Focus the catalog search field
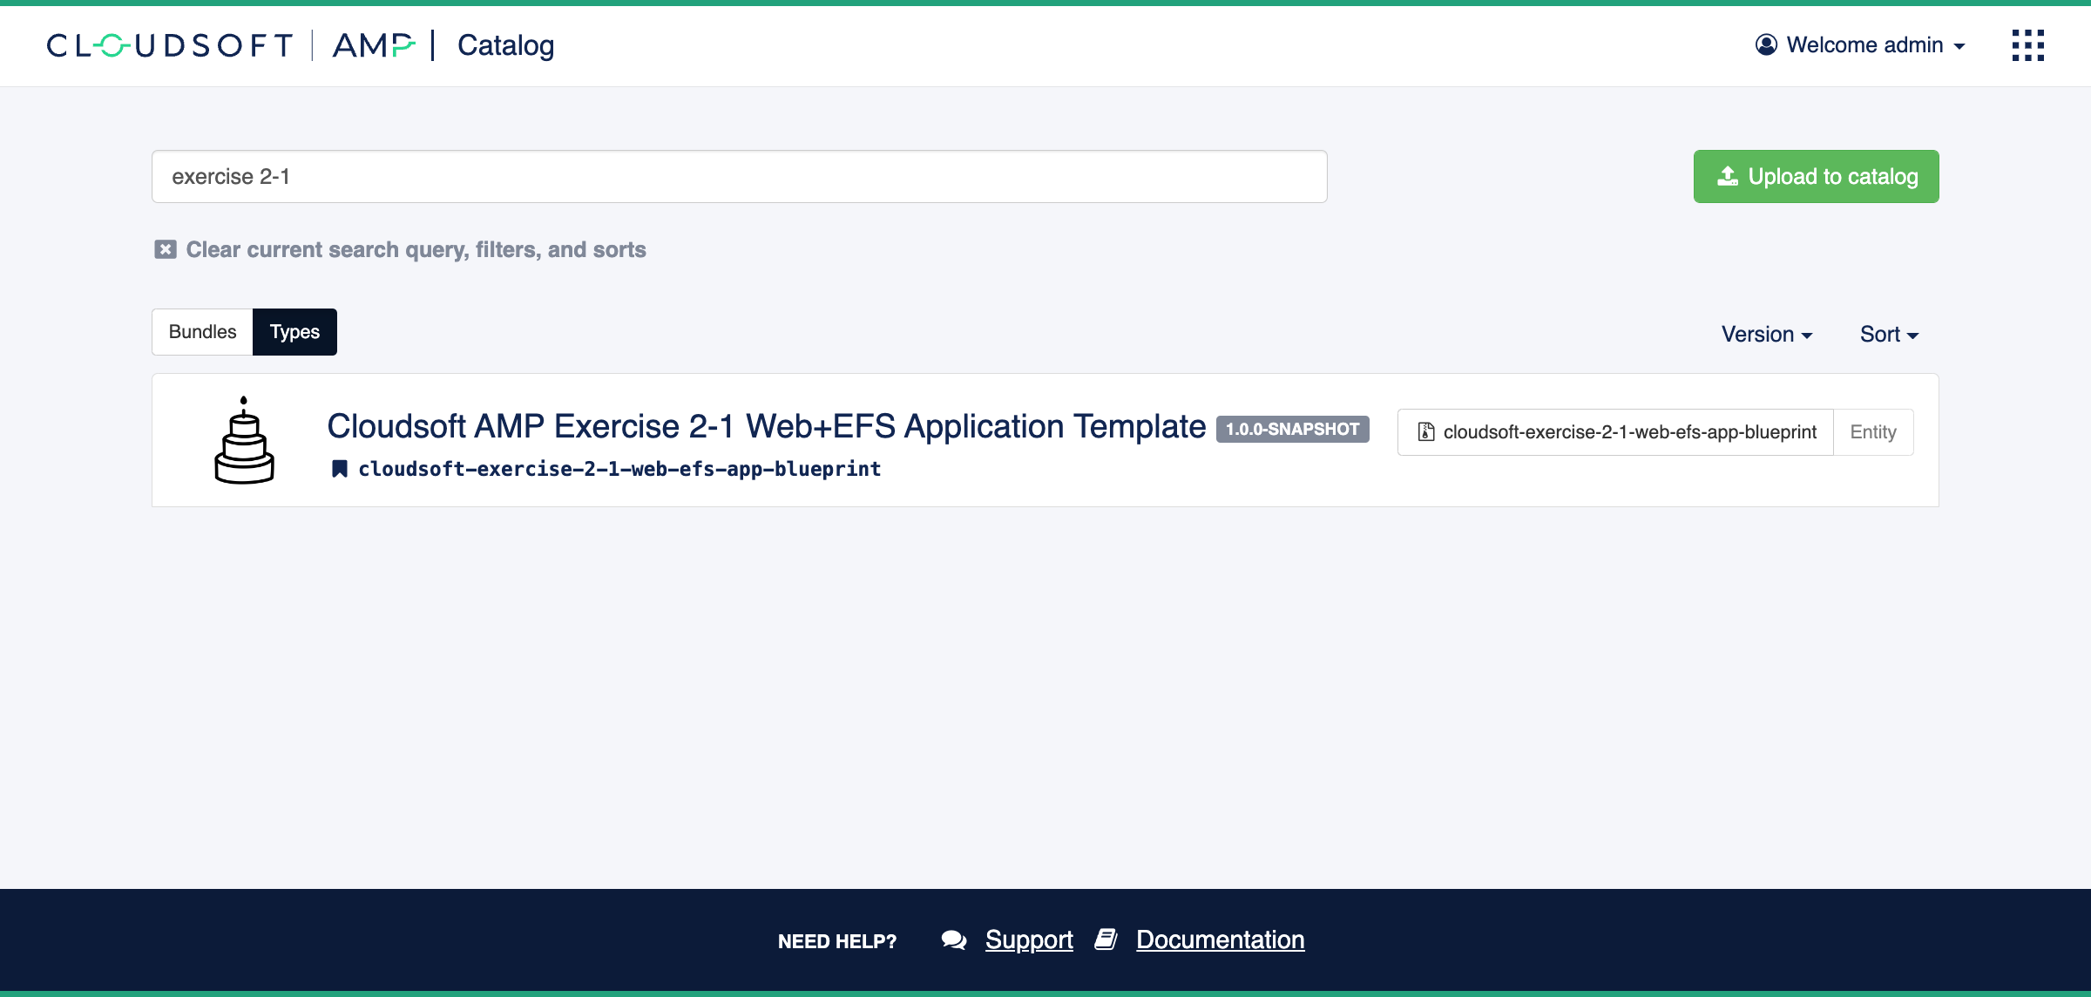Image resolution: width=2091 pixels, height=997 pixels. (x=739, y=177)
